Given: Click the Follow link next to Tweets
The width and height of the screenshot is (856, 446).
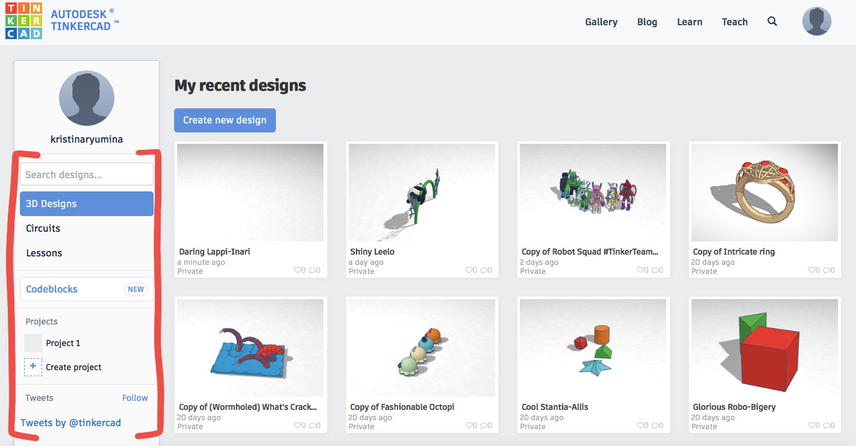Looking at the screenshot, I should (x=135, y=398).
